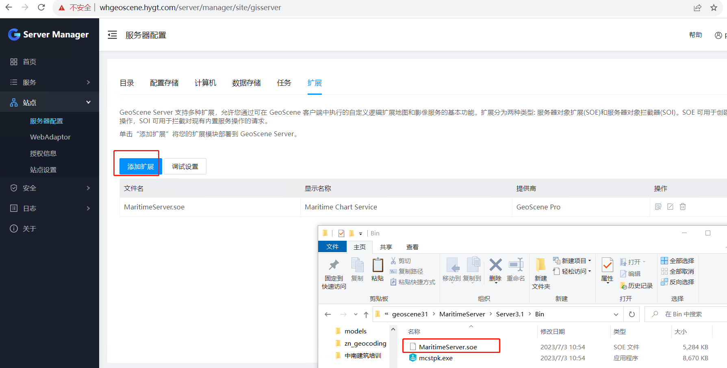This screenshot has width=727, height=368.
Task: Expand the 日志 sidebar menu
Action: click(50, 208)
